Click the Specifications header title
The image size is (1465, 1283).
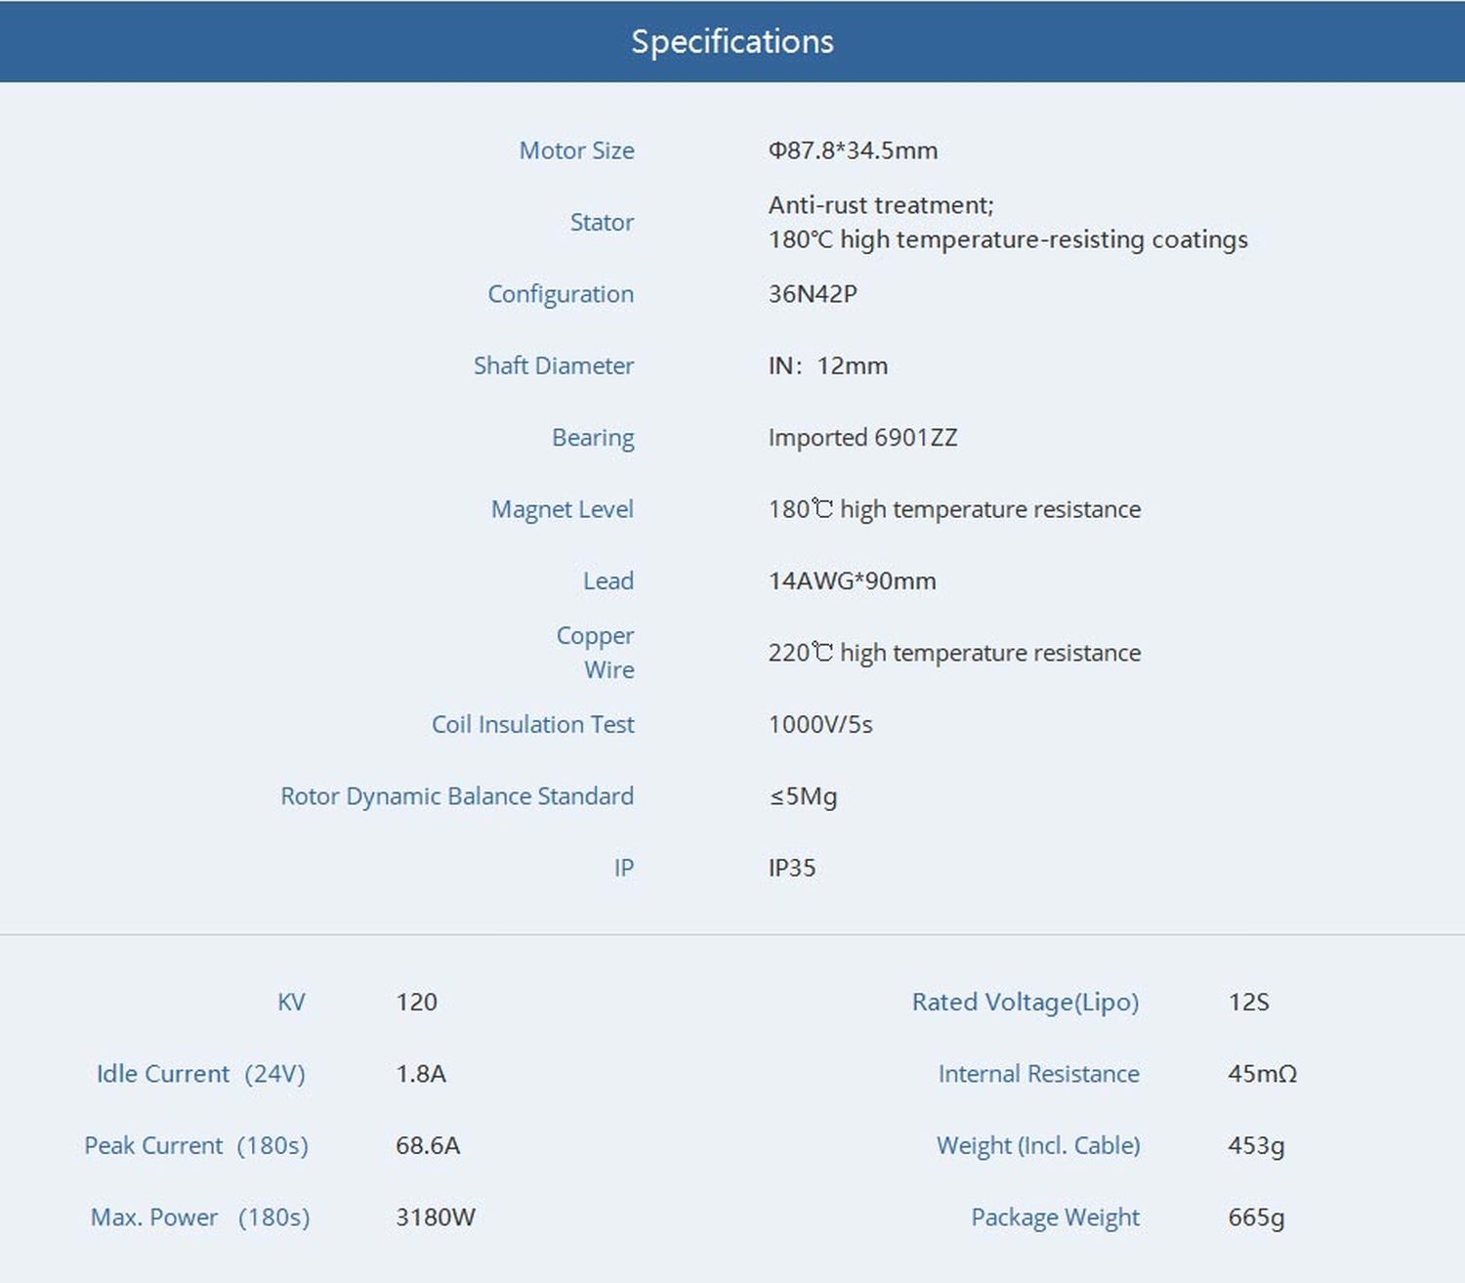732,41
